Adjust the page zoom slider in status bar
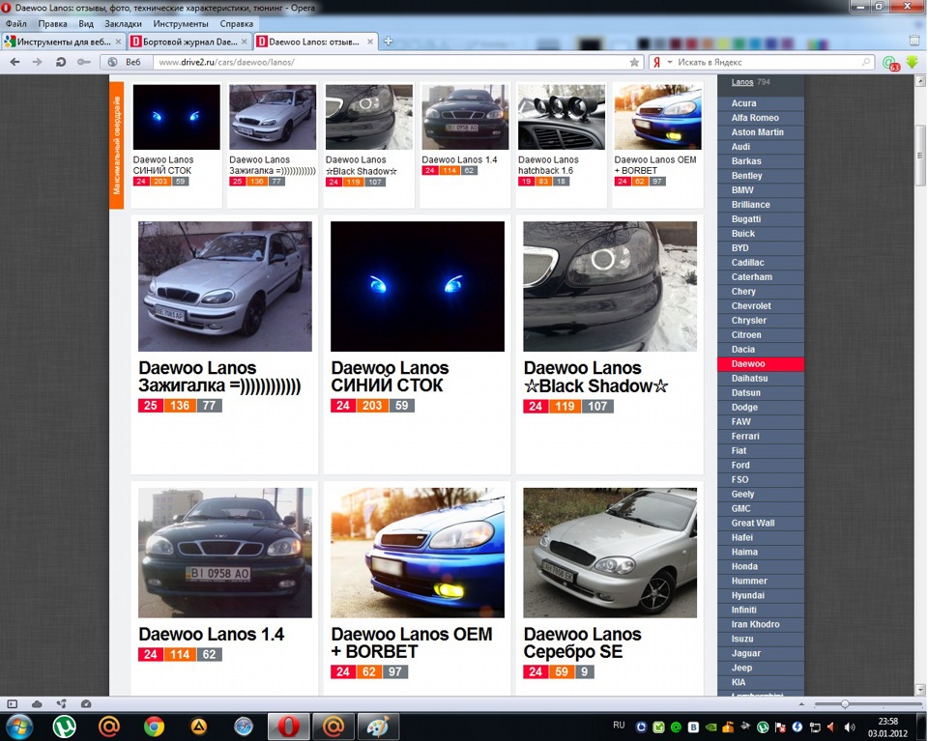This screenshot has width=928, height=741. click(x=845, y=703)
